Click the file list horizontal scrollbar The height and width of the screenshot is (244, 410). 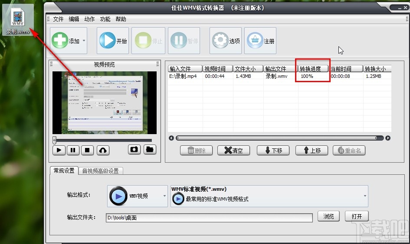tap(279, 138)
